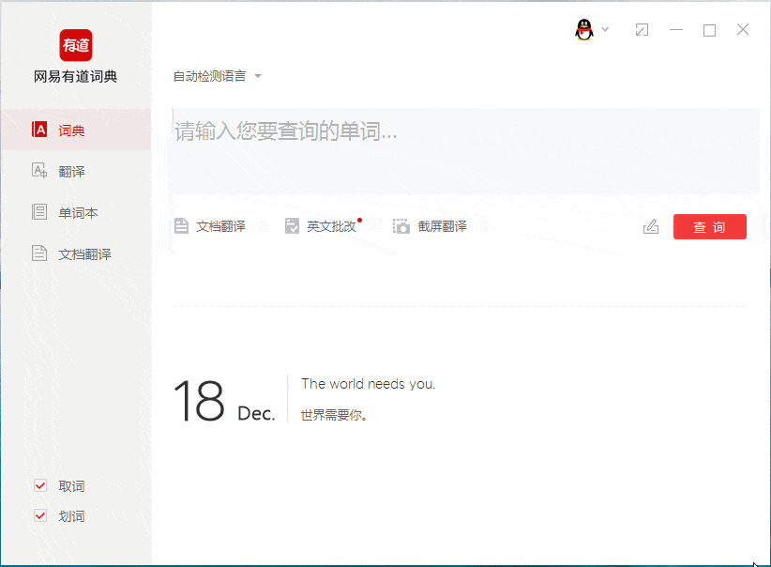Toggle the 划词 checkbox
This screenshot has width=771, height=567.
point(40,515)
